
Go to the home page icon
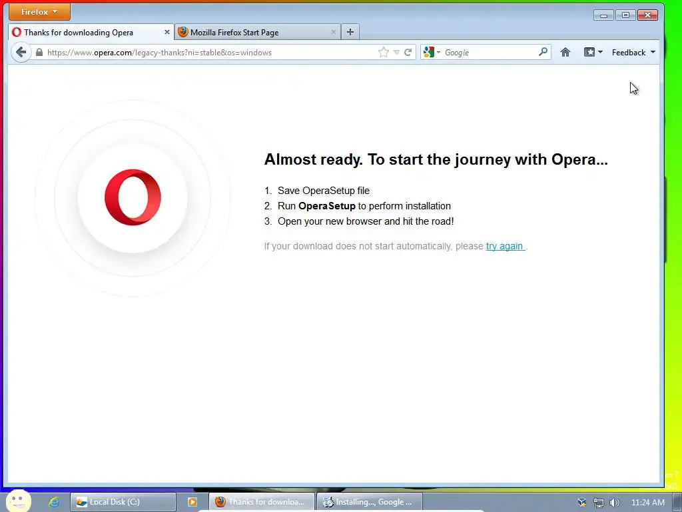pyautogui.click(x=565, y=52)
